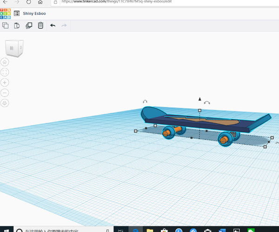
Task: Click the upper right rotation arrow handle
Action: coord(207,103)
